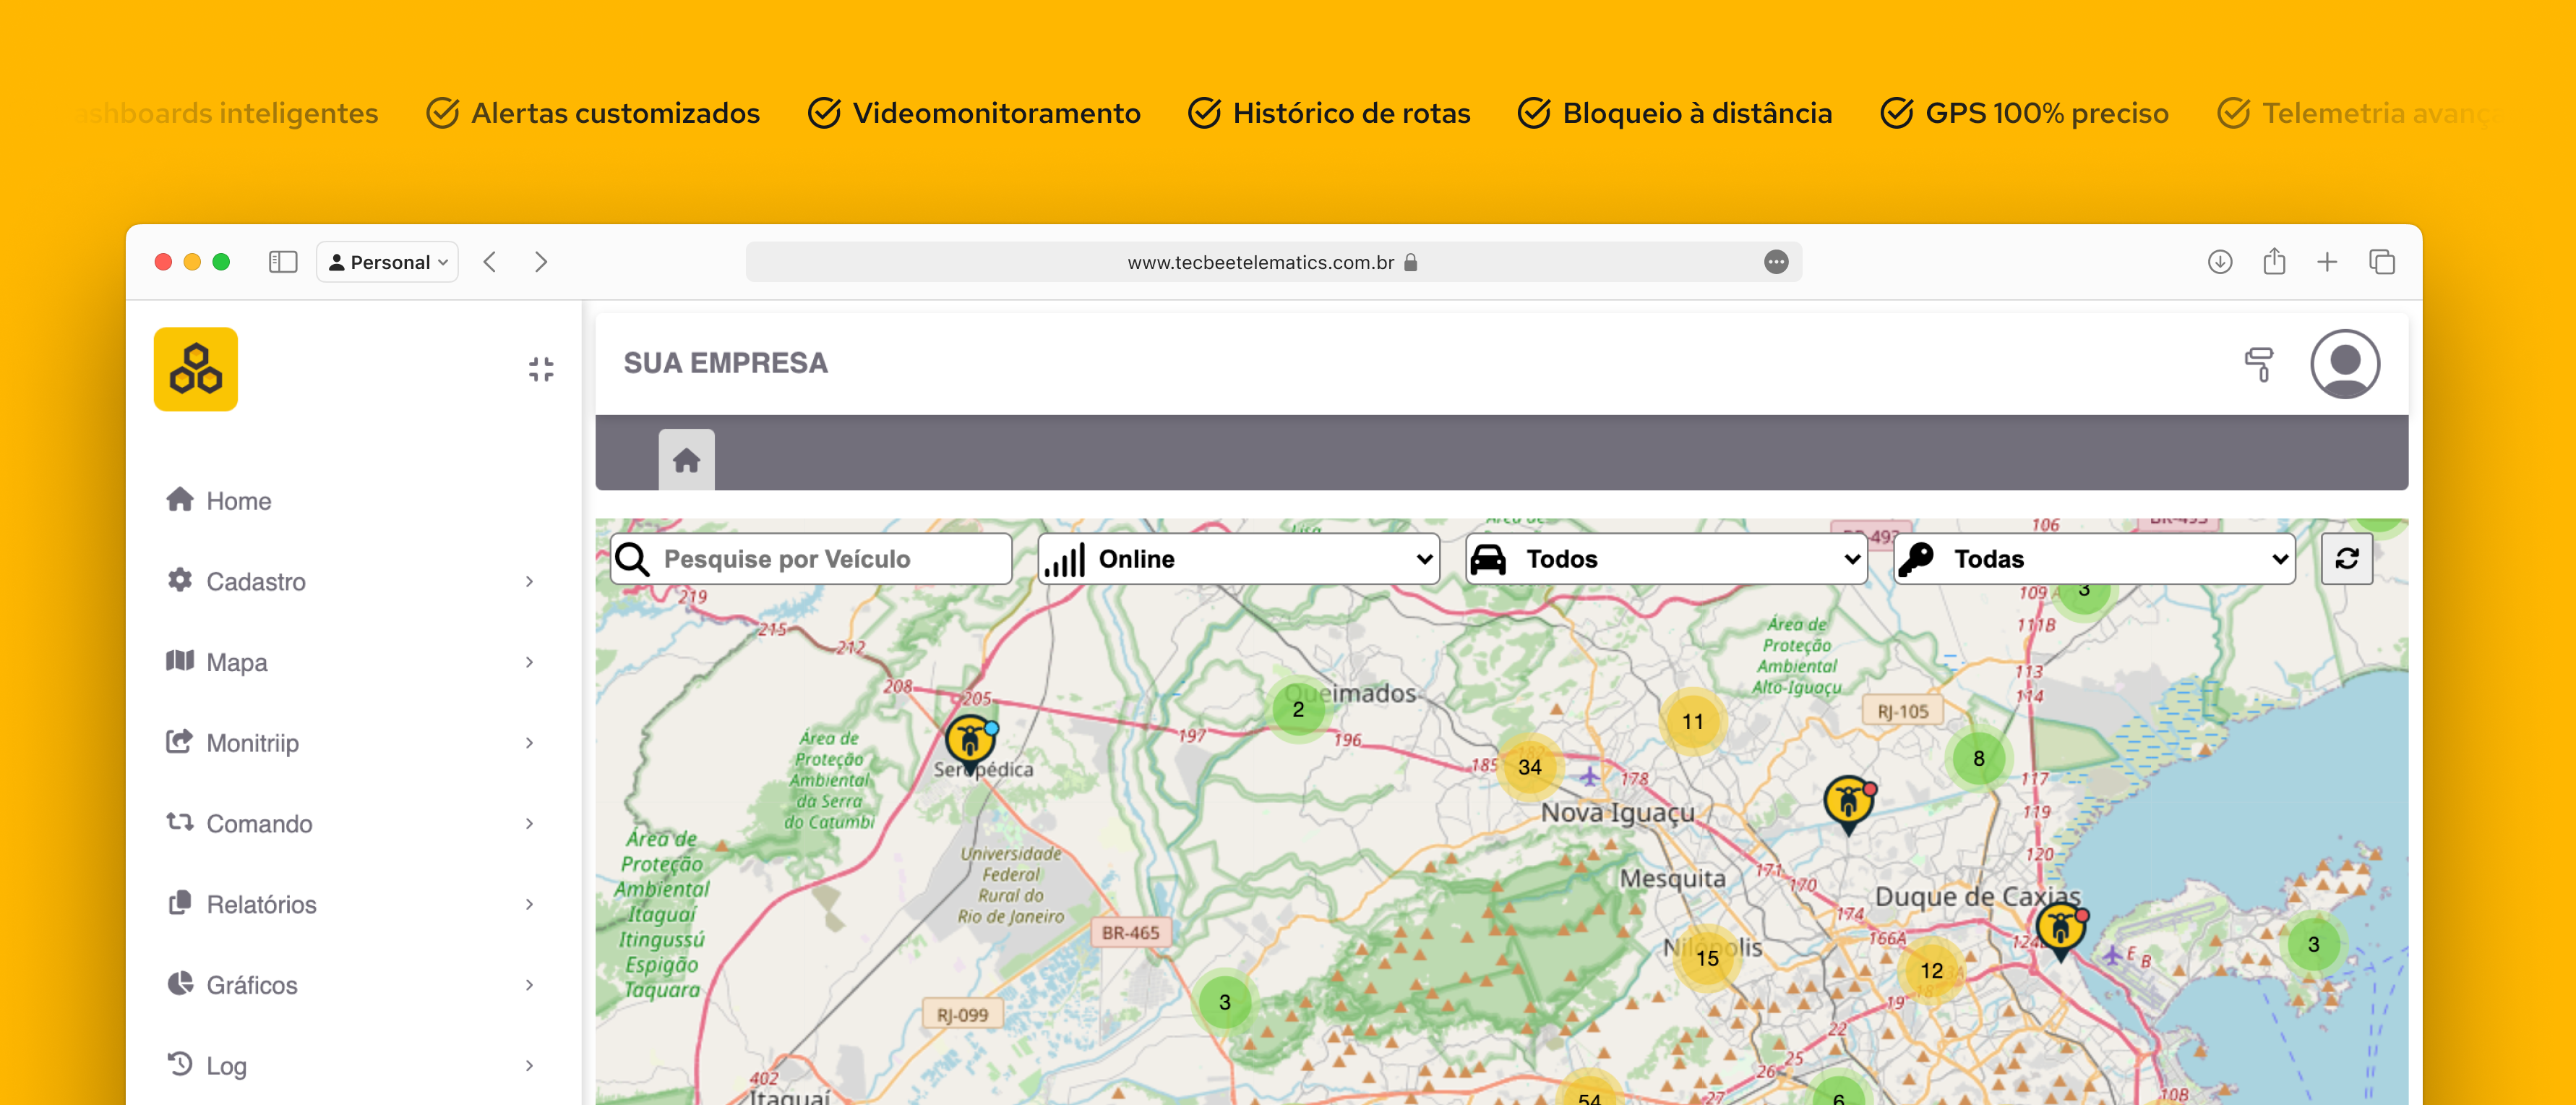Viewport: 2576px width, 1105px height.
Task: Open the Monitriip menu item
Action: 350,743
